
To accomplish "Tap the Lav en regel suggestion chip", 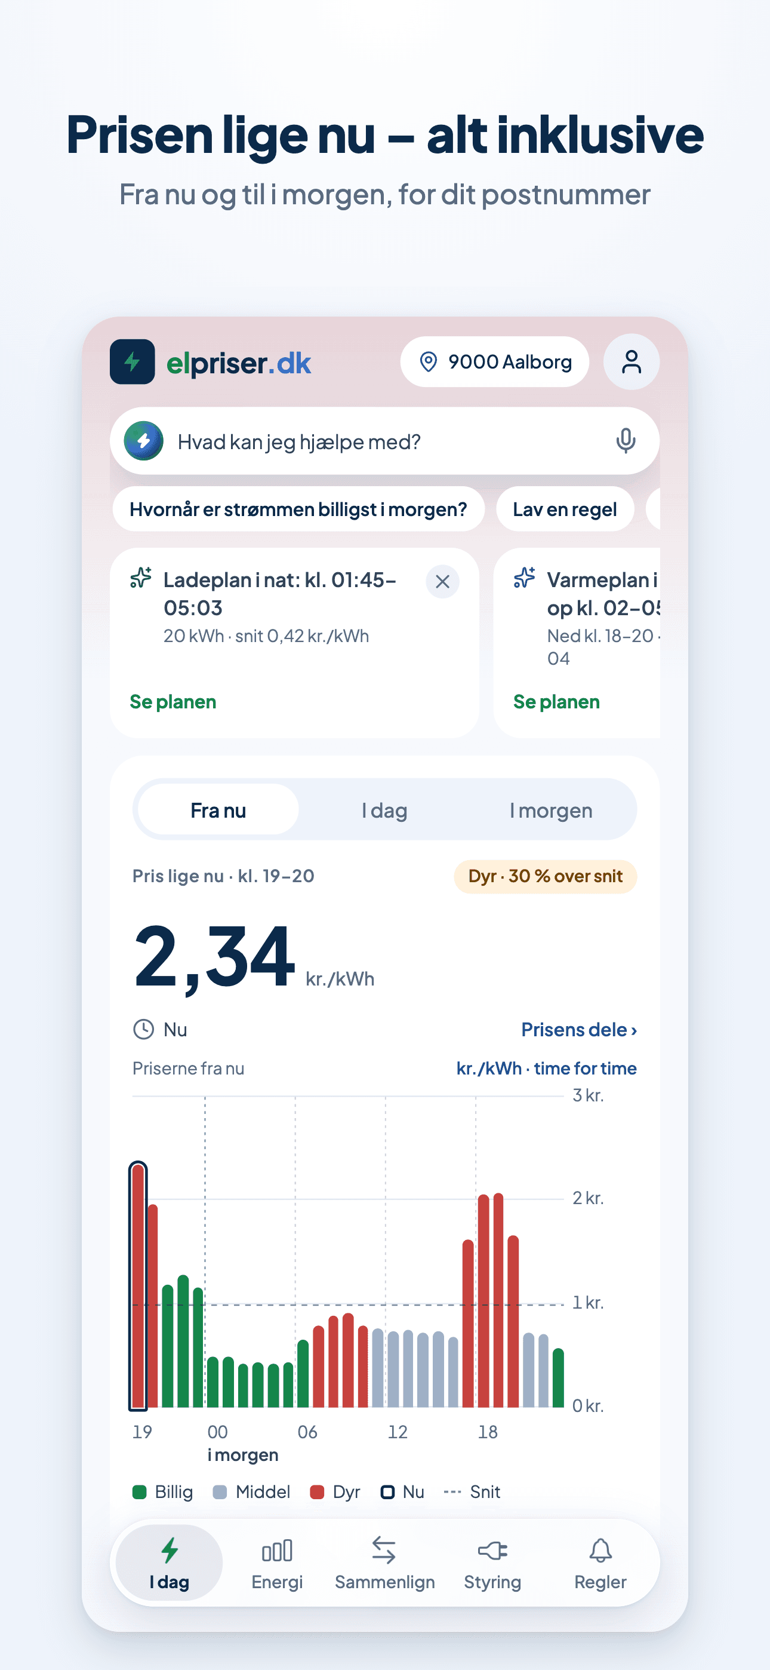I will [565, 509].
